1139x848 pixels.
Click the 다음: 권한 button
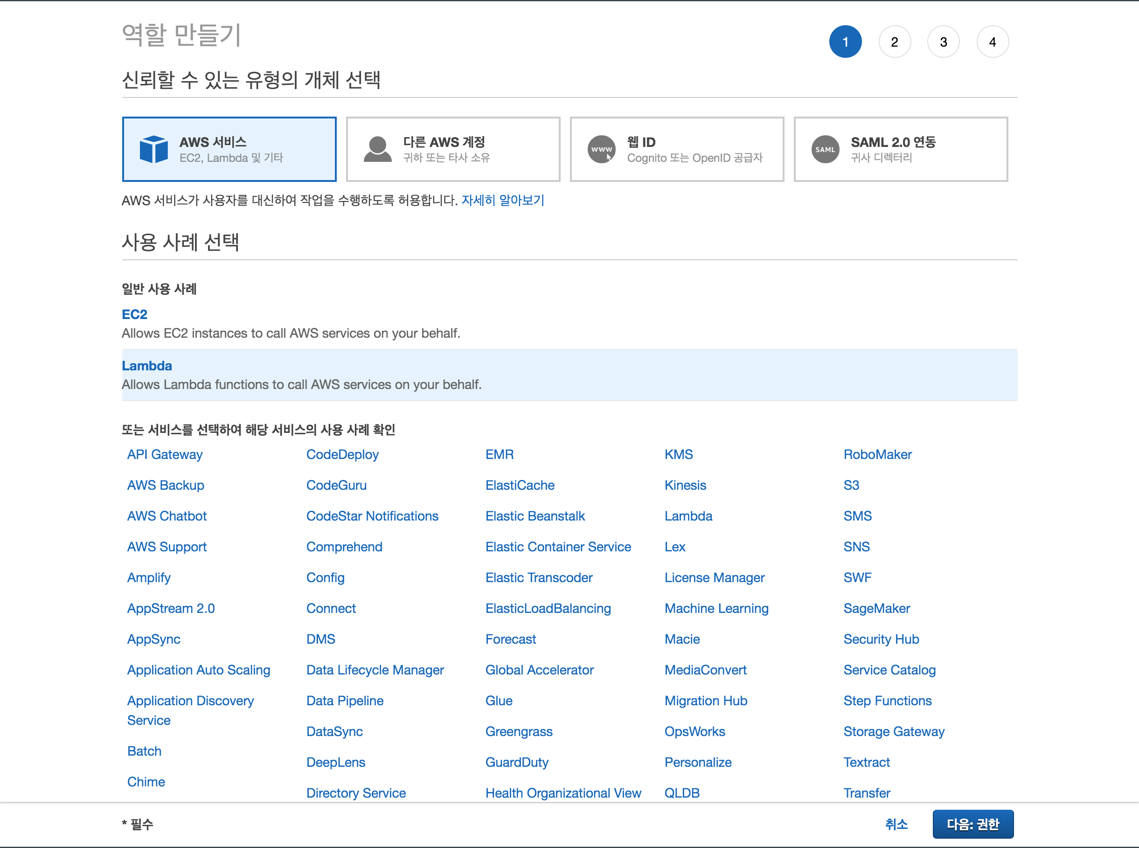972,824
